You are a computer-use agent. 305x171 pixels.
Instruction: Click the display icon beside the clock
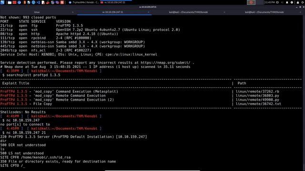point(277,2)
